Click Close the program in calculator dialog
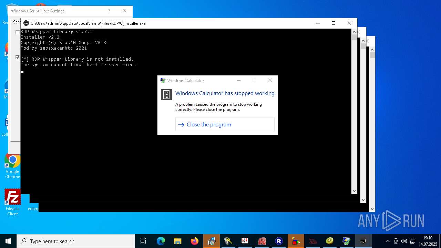Image resolution: width=441 pixels, height=248 pixels. pyautogui.click(x=225, y=124)
